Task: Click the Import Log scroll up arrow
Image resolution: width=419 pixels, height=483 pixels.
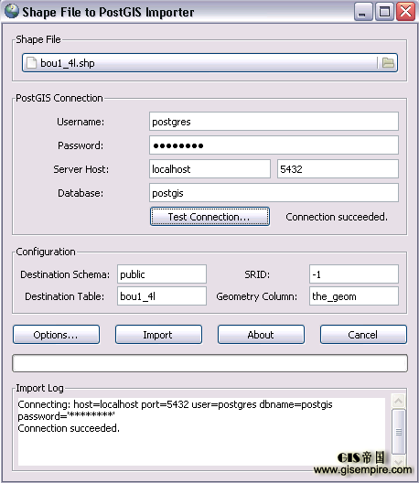Action: tap(398, 401)
